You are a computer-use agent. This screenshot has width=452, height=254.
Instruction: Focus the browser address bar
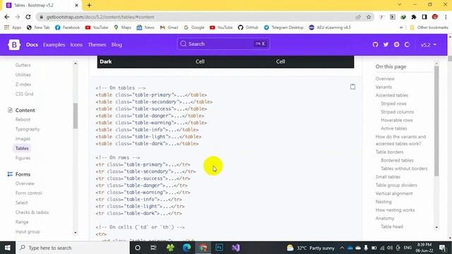tap(199, 17)
